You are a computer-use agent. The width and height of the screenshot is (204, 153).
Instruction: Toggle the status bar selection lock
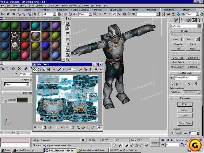[83, 140]
